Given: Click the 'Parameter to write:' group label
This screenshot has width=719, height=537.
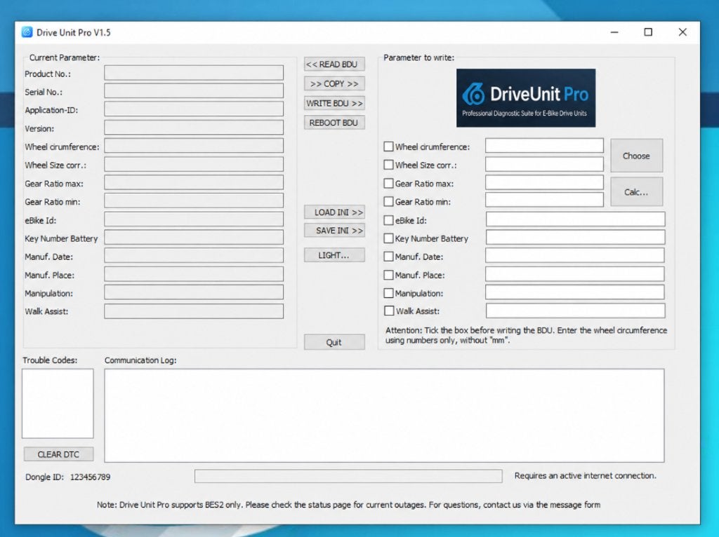Looking at the screenshot, I should click(x=418, y=57).
